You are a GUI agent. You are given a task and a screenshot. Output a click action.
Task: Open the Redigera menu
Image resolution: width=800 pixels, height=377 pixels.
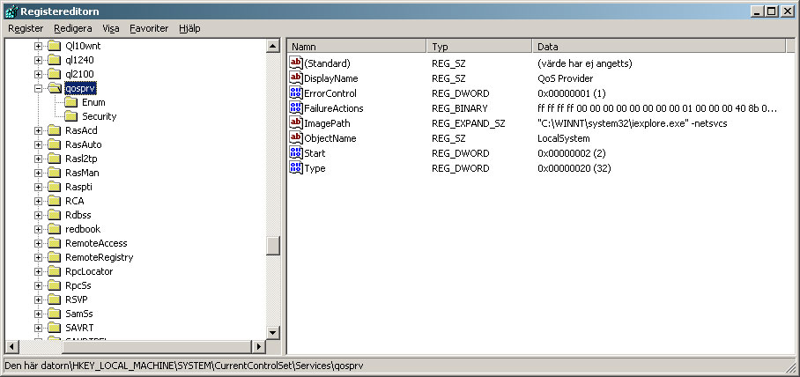pyautogui.click(x=73, y=28)
